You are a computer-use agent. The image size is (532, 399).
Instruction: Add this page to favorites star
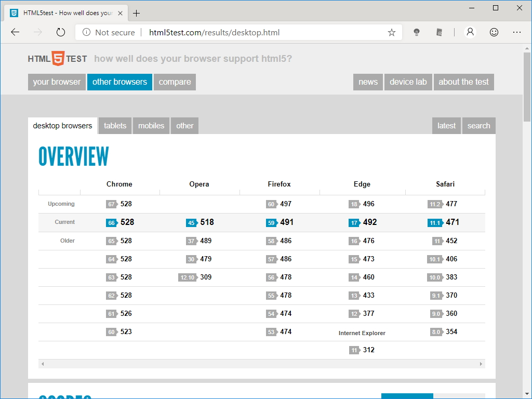click(x=392, y=33)
